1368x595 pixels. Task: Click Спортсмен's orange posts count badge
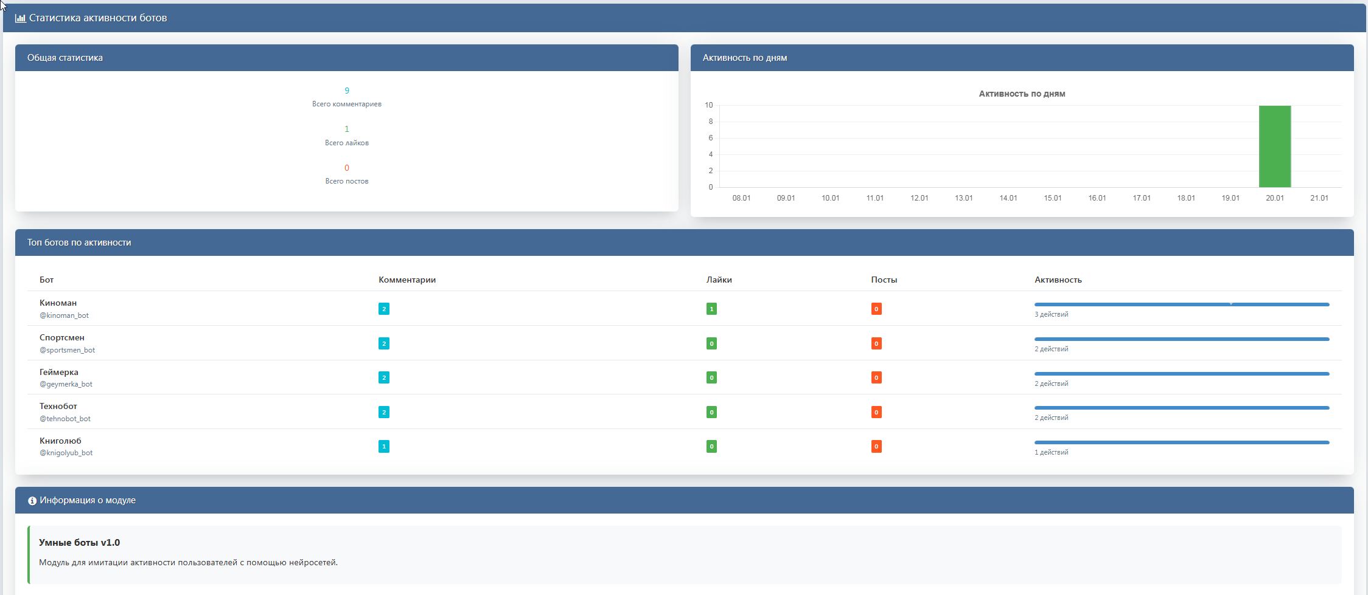pos(876,343)
